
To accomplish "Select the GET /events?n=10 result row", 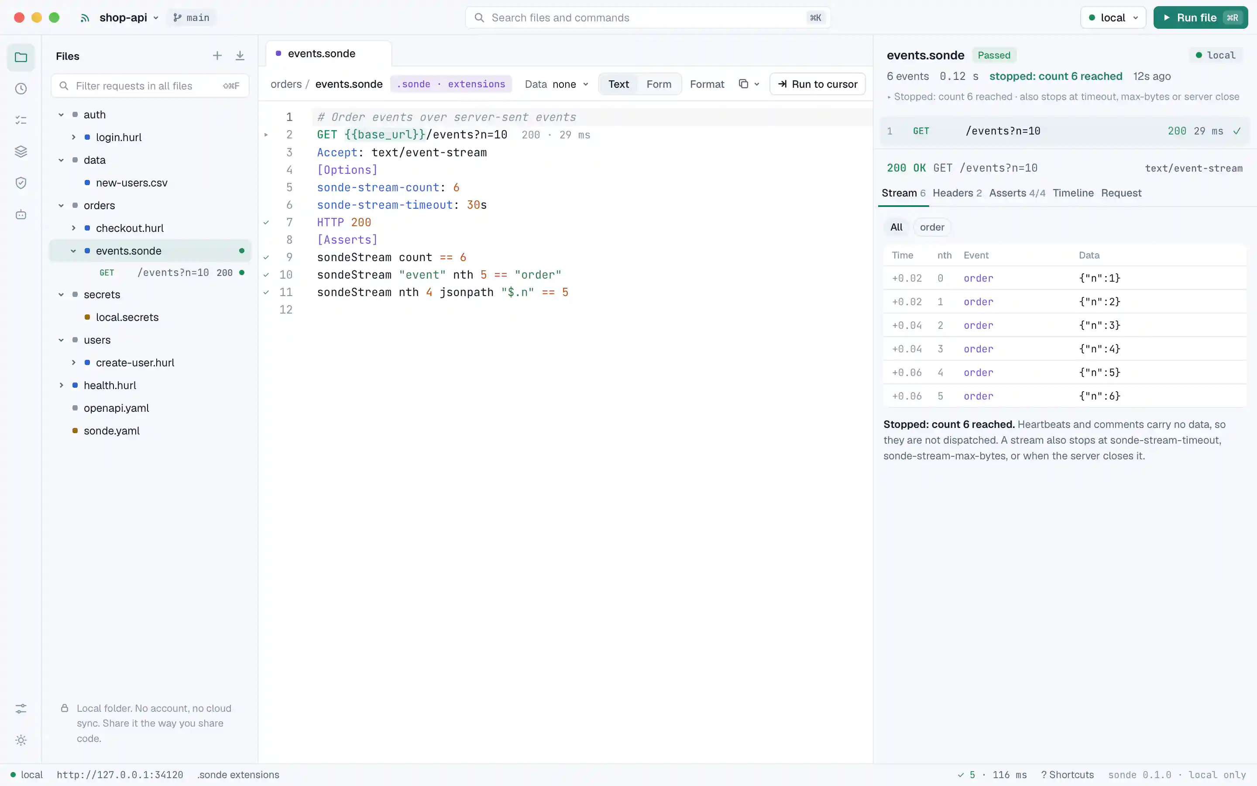I will click(1064, 131).
